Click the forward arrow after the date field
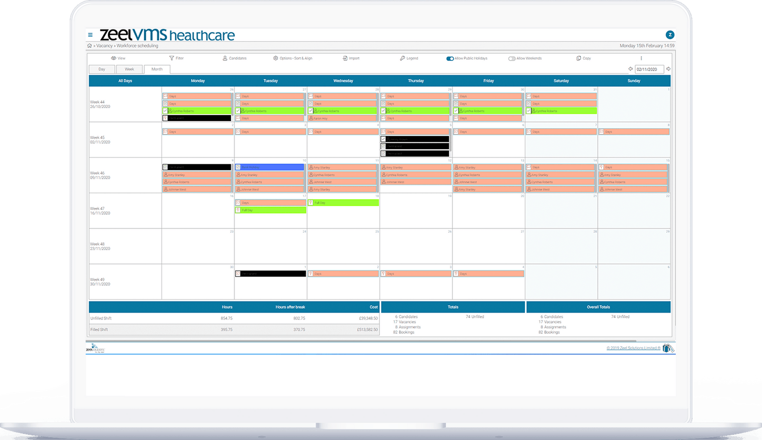762x440 pixels. click(x=669, y=69)
